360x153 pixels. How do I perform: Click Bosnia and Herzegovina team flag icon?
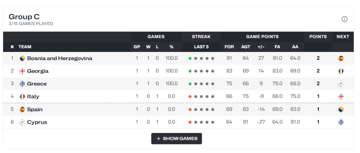pos(22,58)
